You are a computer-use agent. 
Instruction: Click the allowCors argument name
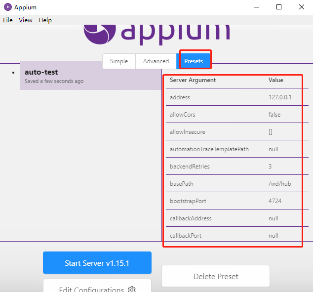click(183, 115)
